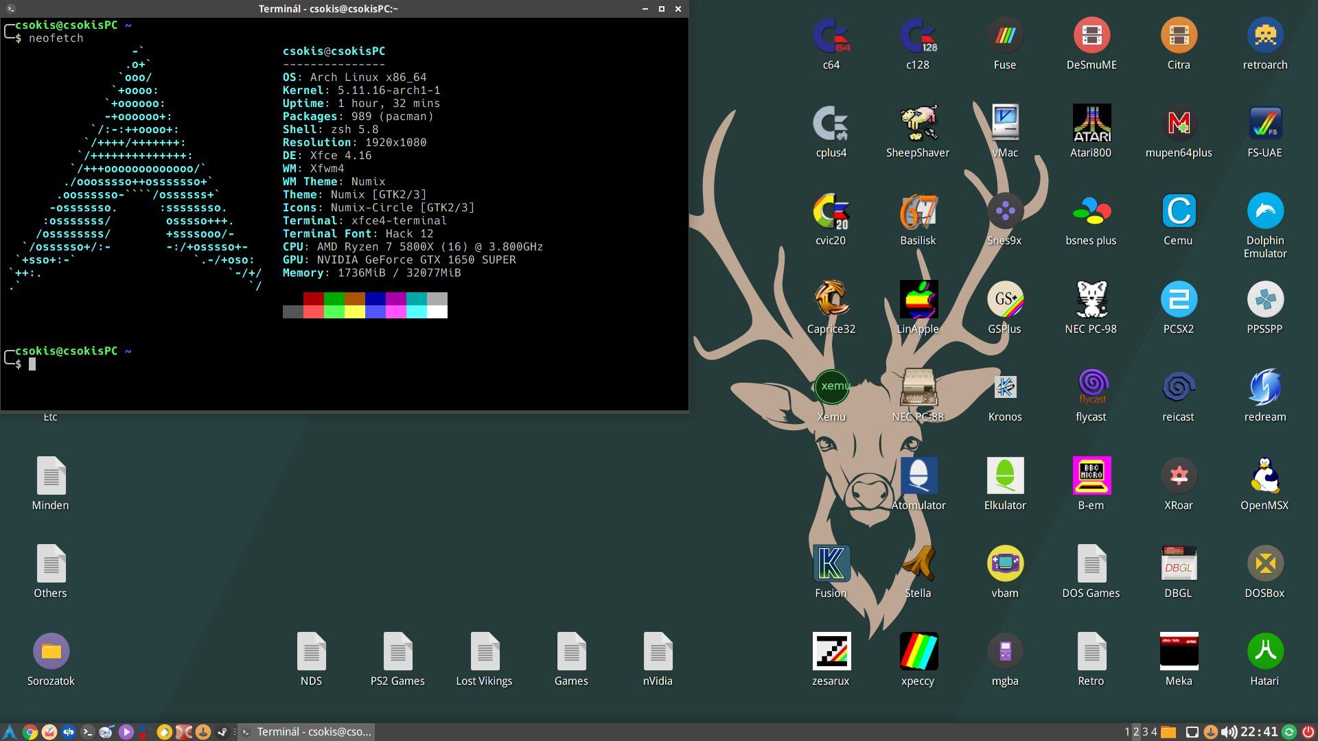Open the Sorozatok folder icon
This screenshot has height=741, width=1318.
(51, 651)
